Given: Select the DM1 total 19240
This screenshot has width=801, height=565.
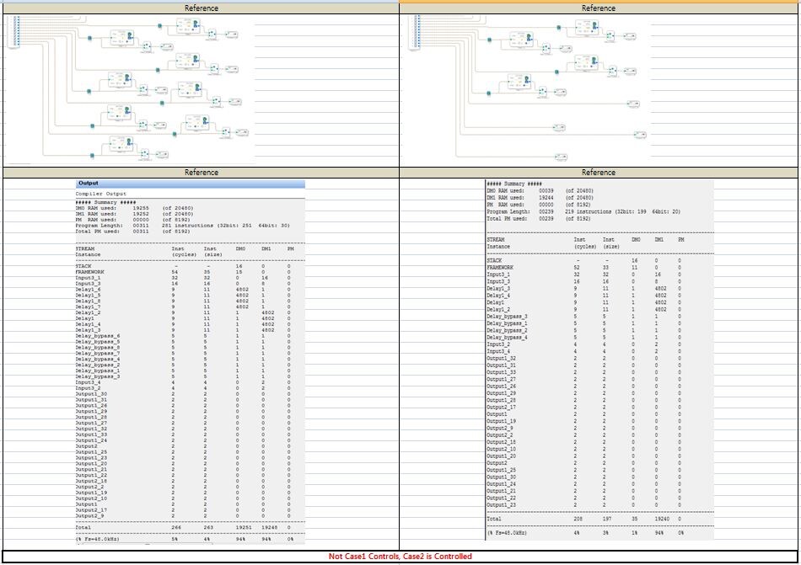Looking at the screenshot, I should coord(662,519).
